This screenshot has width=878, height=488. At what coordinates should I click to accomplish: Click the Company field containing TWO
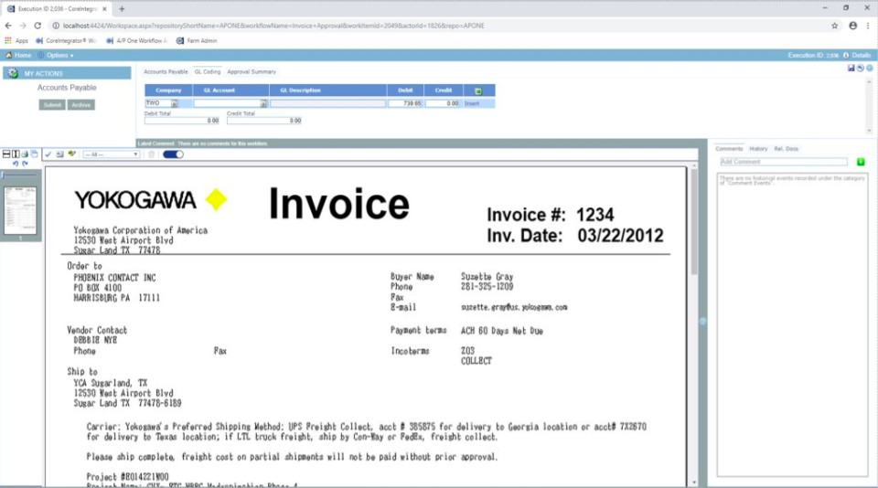point(157,103)
